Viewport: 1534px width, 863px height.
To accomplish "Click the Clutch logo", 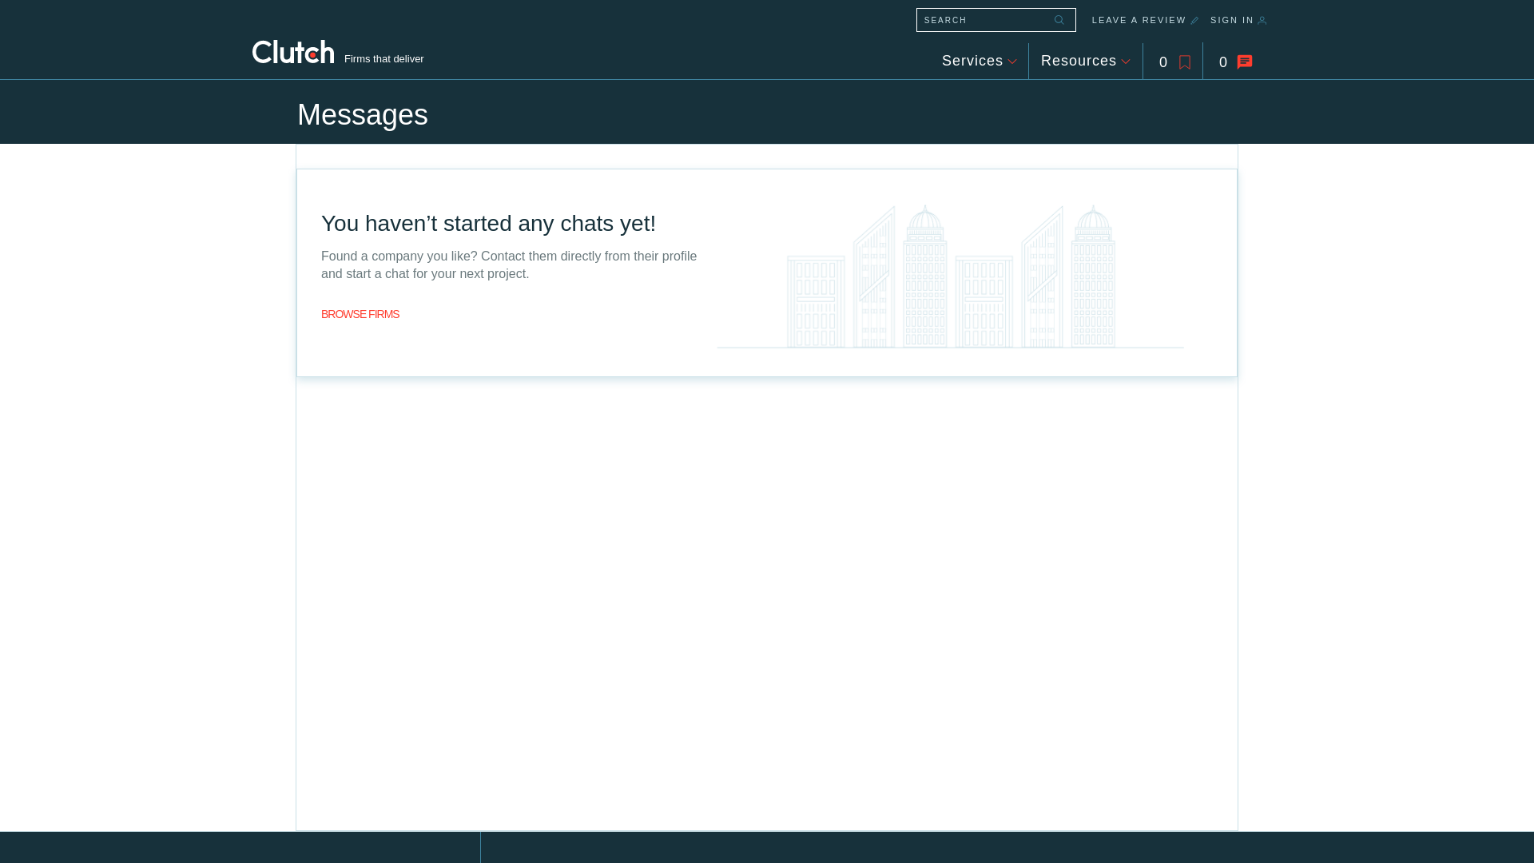I will point(293,52).
